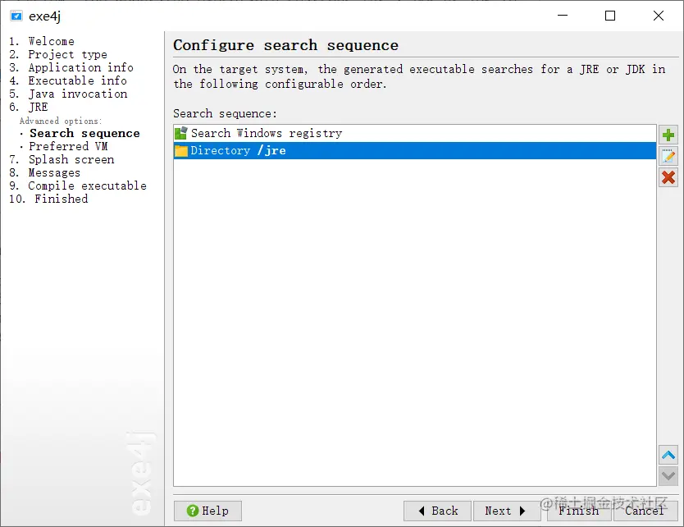Select Preferred VM advanced option

coord(68,146)
